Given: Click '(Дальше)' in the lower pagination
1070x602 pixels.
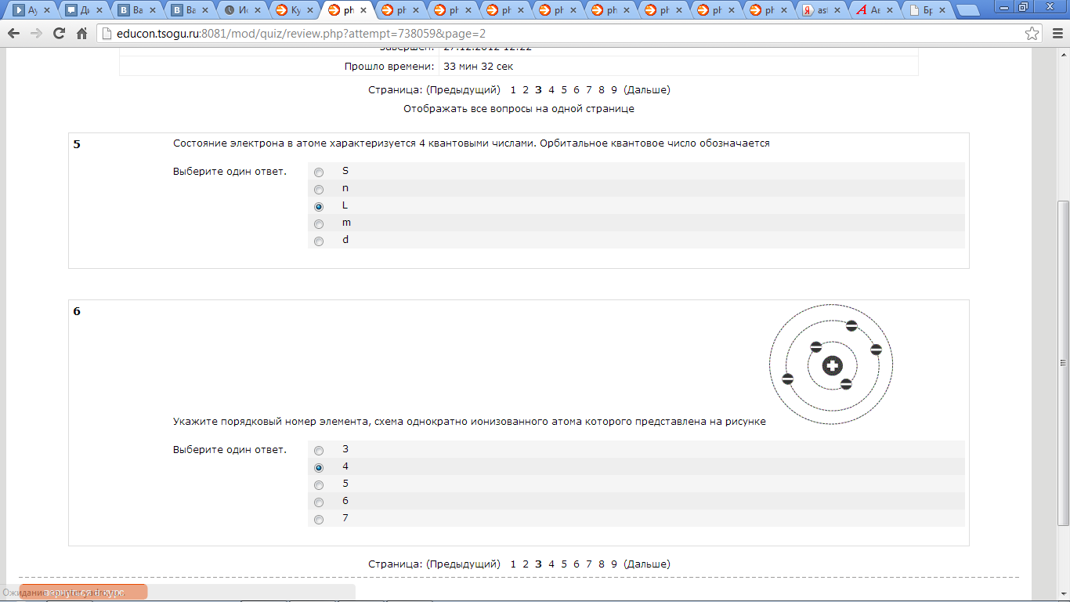Looking at the screenshot, I should (x=647, y=564).
